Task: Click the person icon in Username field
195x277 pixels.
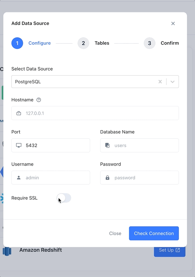Action: (19, 178)
